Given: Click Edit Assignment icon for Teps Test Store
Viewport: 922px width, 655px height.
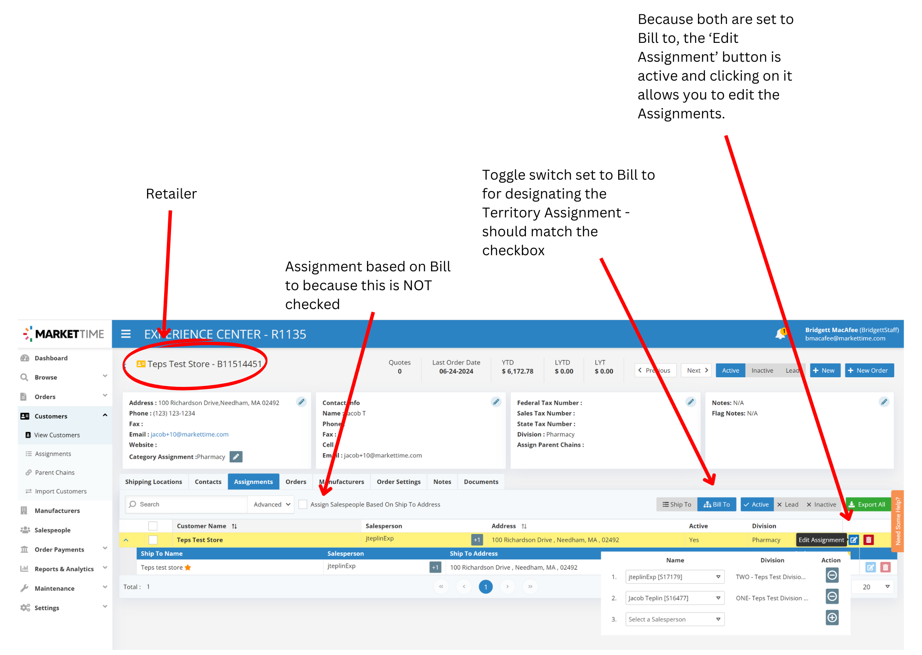Looking at the screenshot, I should click(854, 540).
